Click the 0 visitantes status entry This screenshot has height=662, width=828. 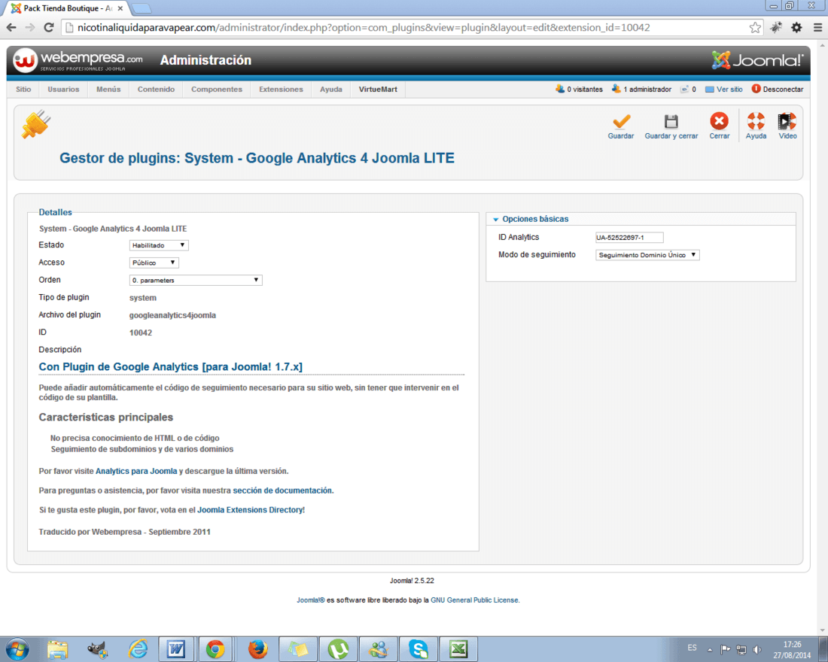pyautogui.click(x=580, y=90)
